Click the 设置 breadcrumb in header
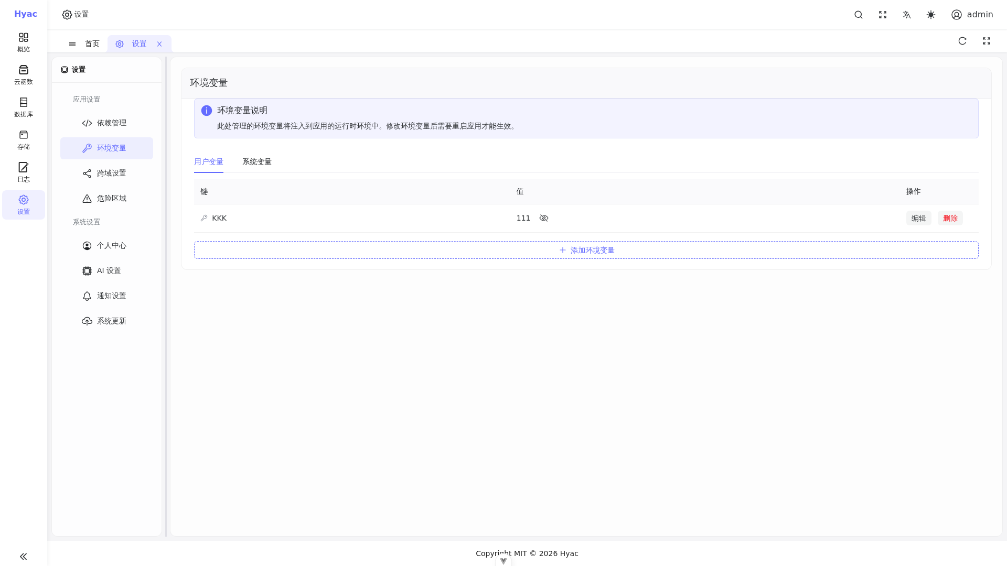 click(76, 15)
